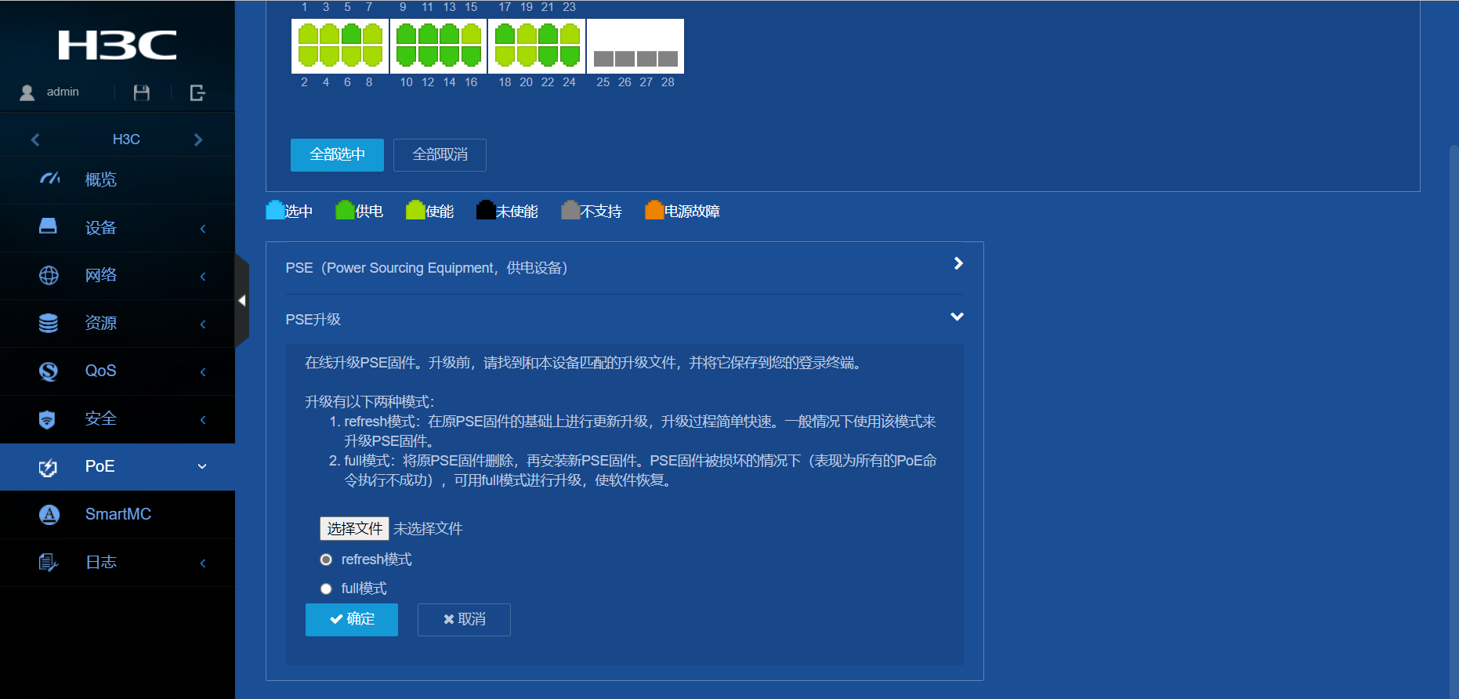Select port 8 on the device panel
The image size is (1459, 699).
[x=373, y=56]
